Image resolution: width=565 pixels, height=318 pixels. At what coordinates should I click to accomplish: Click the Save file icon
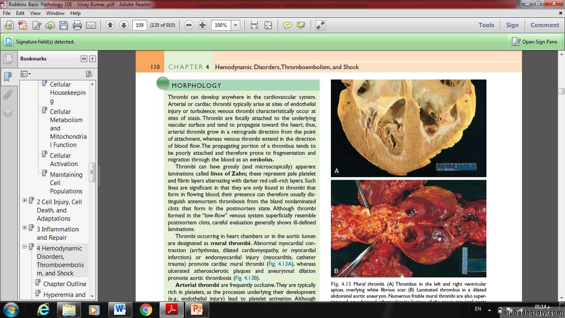click(x=63, y=25)
